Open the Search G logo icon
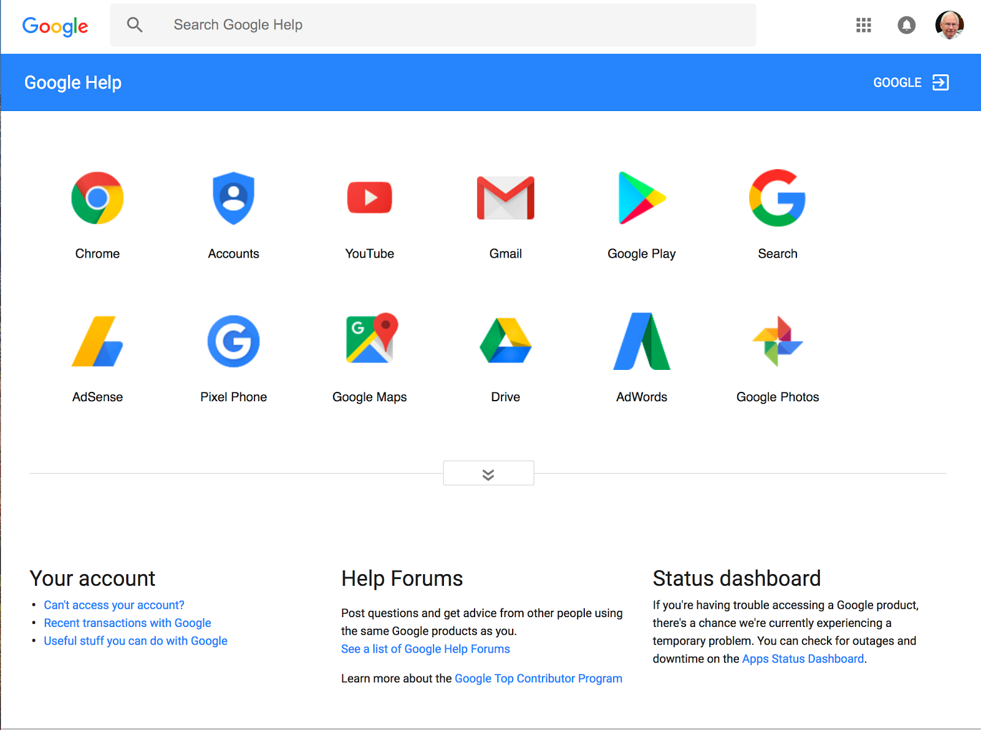 (777, 198)
